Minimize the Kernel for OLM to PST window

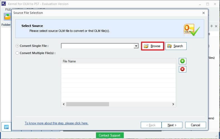pyautogui.click(x=200, y=4)
